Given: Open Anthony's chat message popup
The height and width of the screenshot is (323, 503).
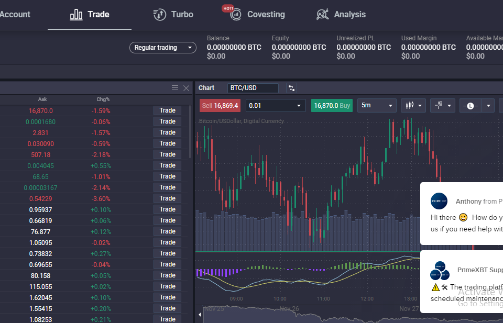Looking at the screenshot, I should [462, 214].
